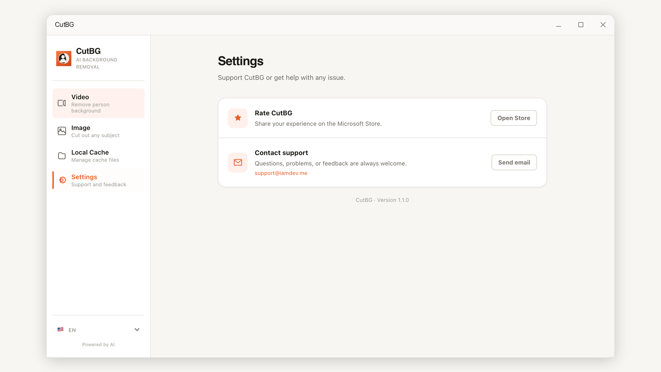Select the Settings sidebar label
Viewport: 661px width, 372px height.
[x=84, y=177]
